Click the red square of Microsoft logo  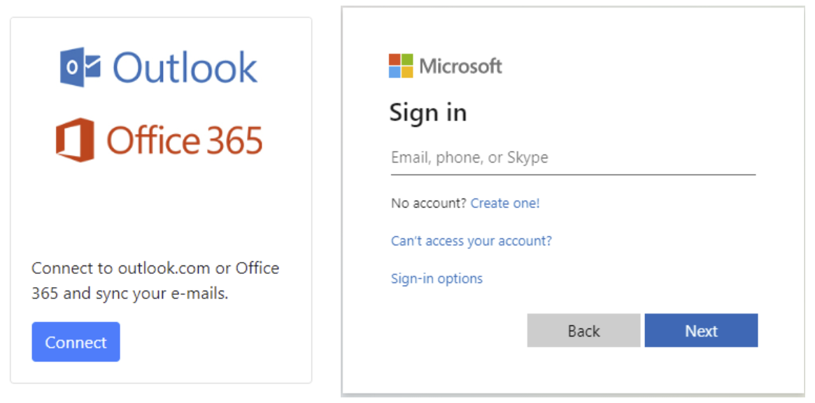point(395,59)
